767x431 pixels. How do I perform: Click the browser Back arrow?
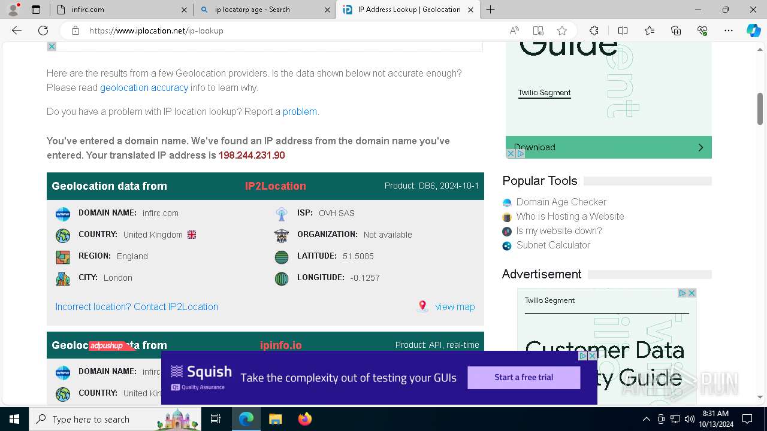[17, 31]
